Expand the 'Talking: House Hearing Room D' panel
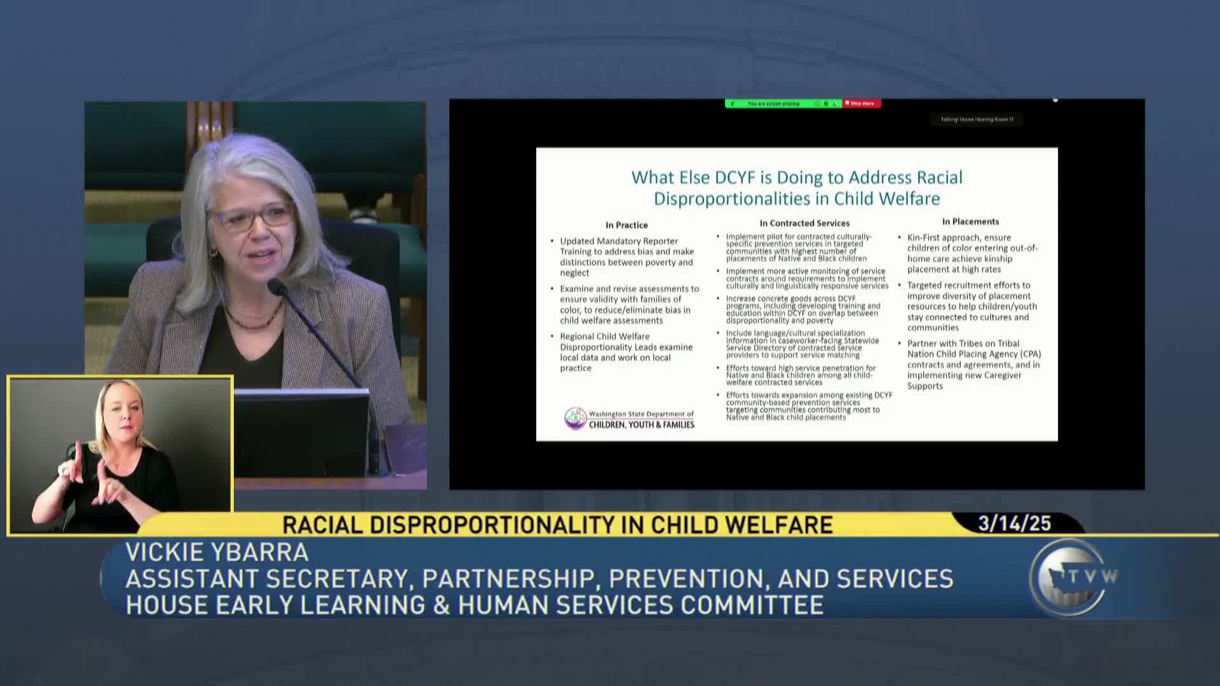This screenshot has height=686, width=1220. 977,119
